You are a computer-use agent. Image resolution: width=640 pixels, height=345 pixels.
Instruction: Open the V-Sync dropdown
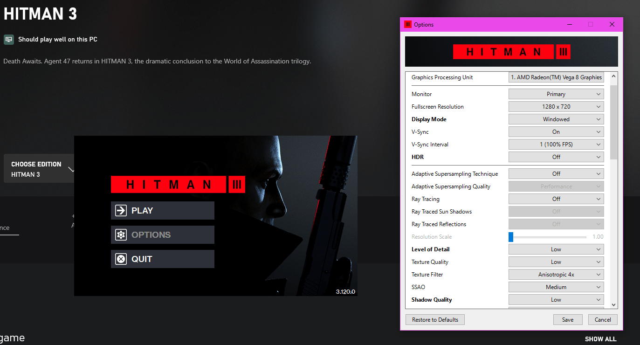point(556,132)
